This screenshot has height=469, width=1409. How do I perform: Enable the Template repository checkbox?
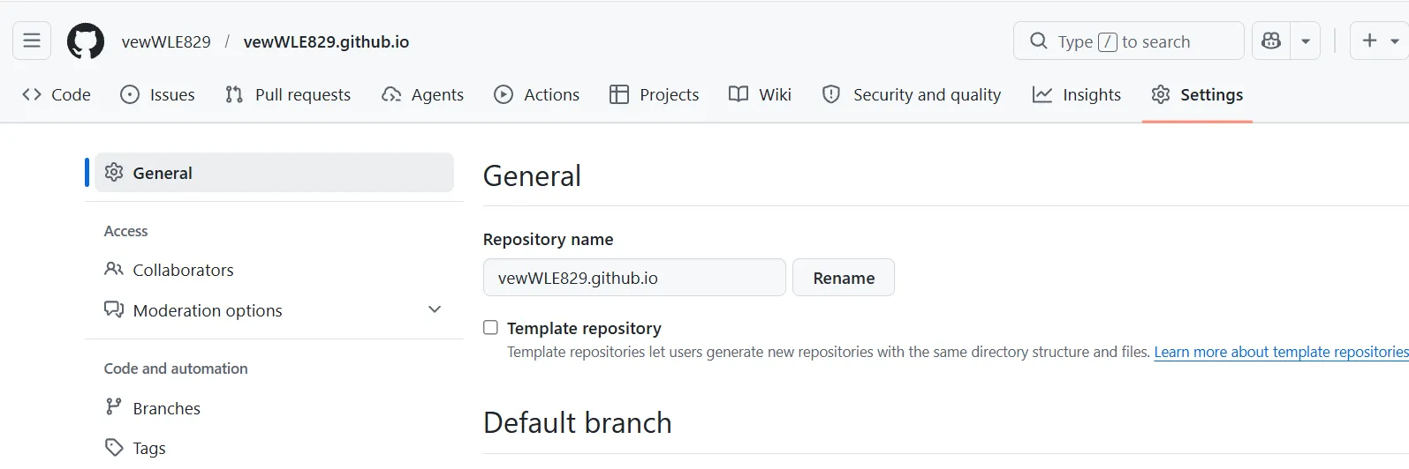[x=490, y=327]
